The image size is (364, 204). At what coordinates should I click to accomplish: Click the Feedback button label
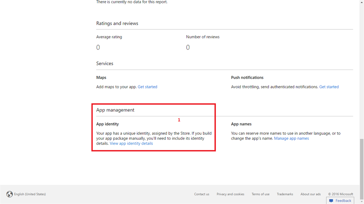(343, 201)
